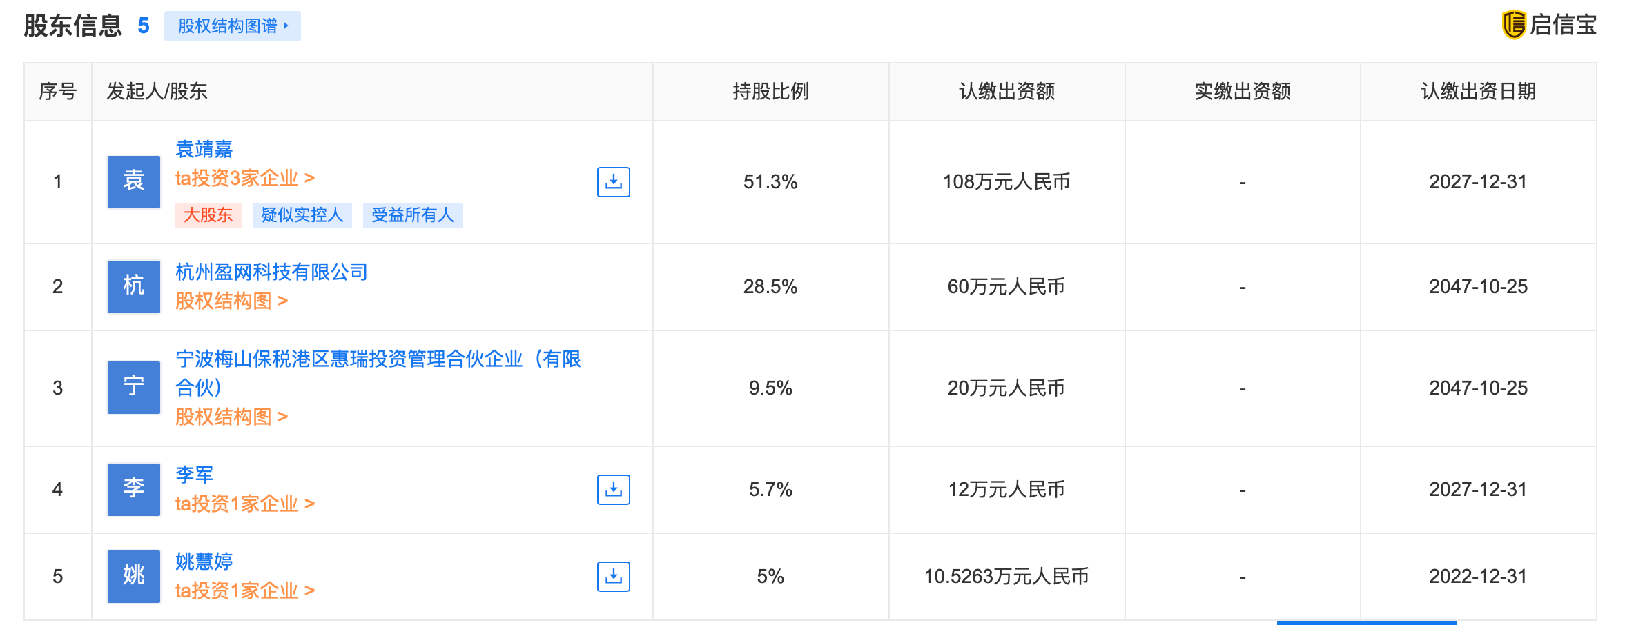This screenshot has height=625, width=1625.
Task: Open the 股权结构图谱 panel
Action: pos(232,25)
